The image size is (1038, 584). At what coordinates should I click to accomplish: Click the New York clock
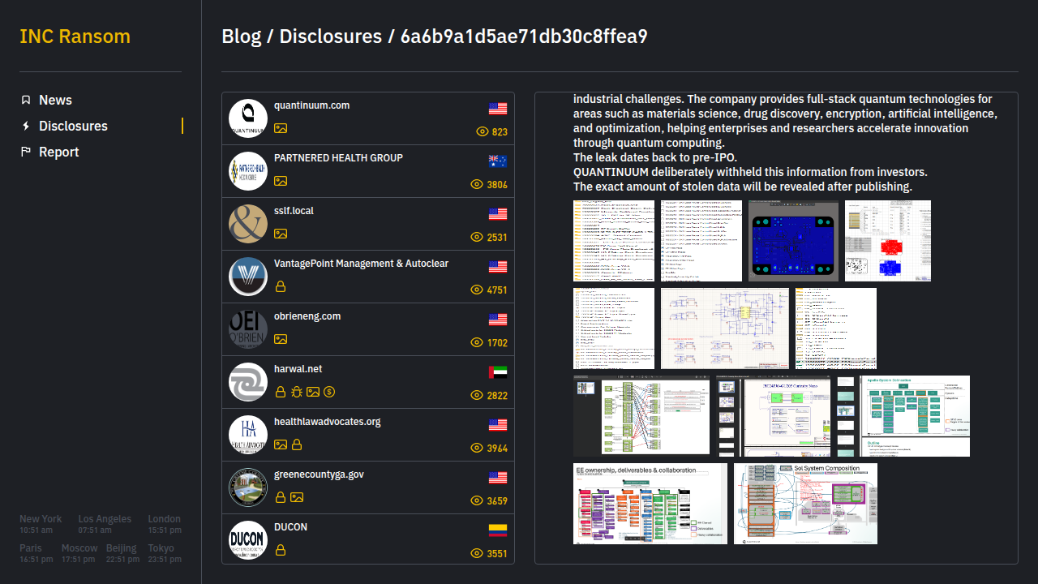point(41,524)
